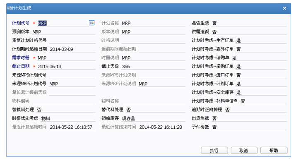This screenshot has height=163, width=296.
Task: Click the 取消 button
Action: point(244,150)
